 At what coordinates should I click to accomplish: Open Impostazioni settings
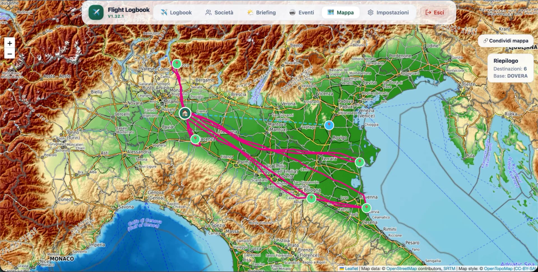point(388,13)
